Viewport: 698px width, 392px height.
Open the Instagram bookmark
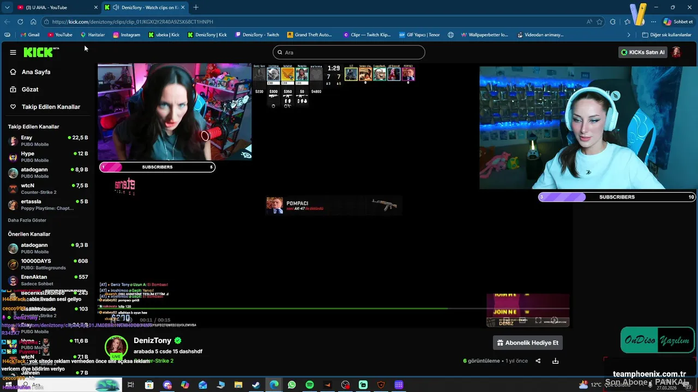coord(127,35)
